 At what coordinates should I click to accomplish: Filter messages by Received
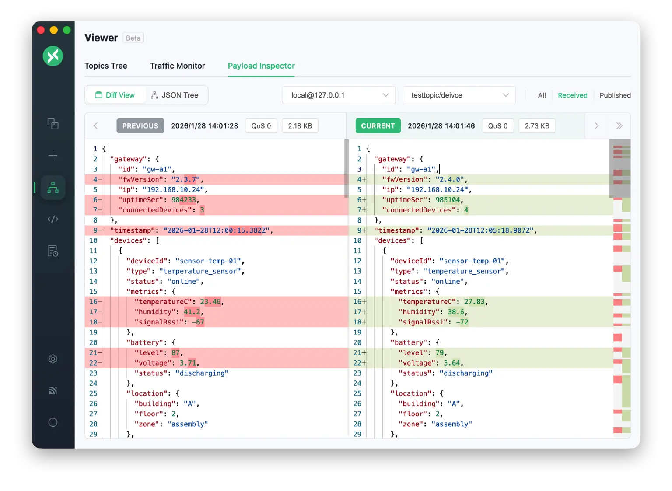pyautogui.click(x=572, y=95)
